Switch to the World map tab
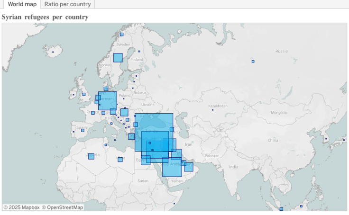The image size is (349, 215). pyautogui.click(x=22, y=4)
